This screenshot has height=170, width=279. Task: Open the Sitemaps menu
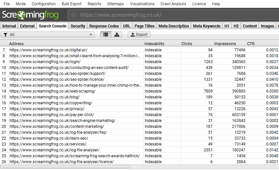(116, 4)
